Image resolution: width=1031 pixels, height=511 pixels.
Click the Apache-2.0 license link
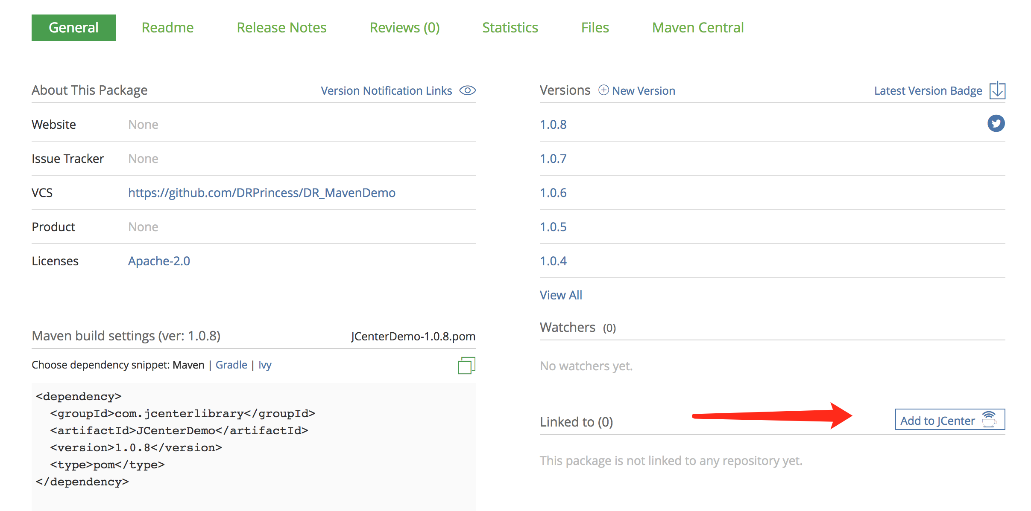(x=159, y=261)
